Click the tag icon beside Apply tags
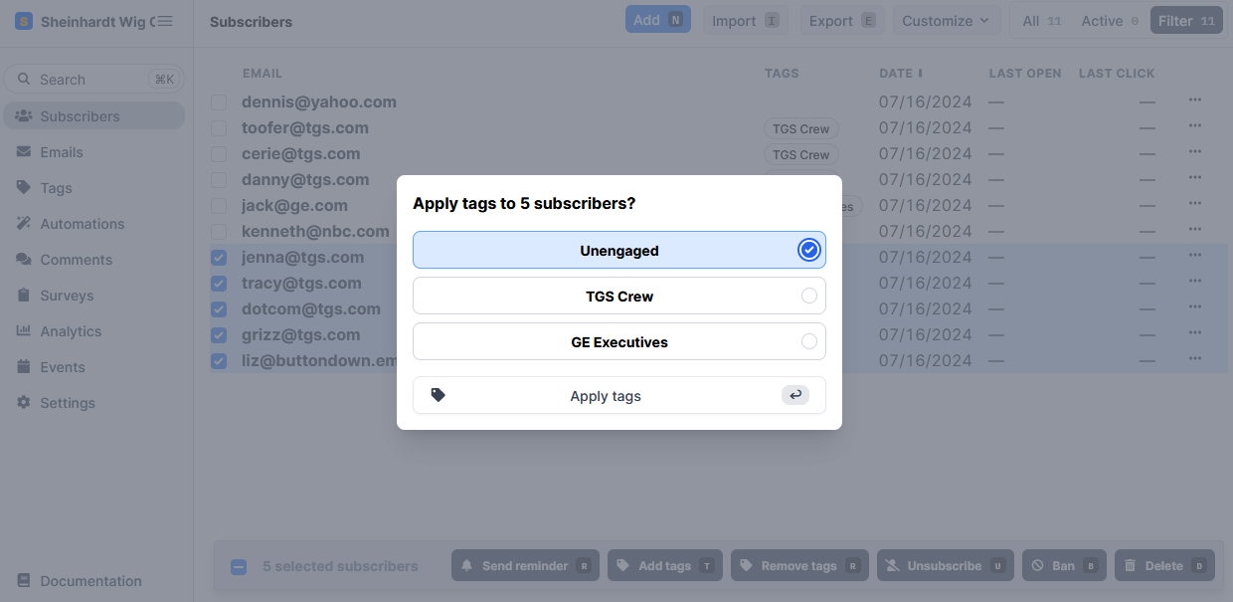This screenshot has height=602, width=1233. tap(439, 395)
